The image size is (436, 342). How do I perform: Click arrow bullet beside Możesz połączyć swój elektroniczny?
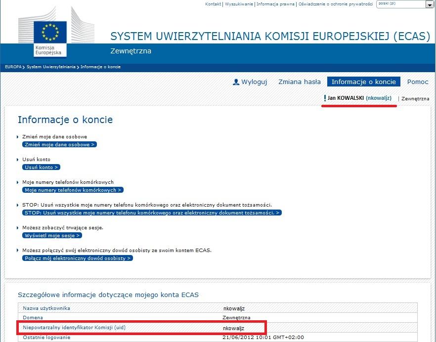[x=18, y=251]
